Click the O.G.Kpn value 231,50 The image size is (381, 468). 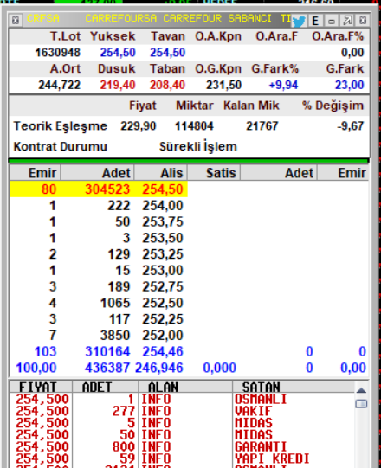point(223,85)
